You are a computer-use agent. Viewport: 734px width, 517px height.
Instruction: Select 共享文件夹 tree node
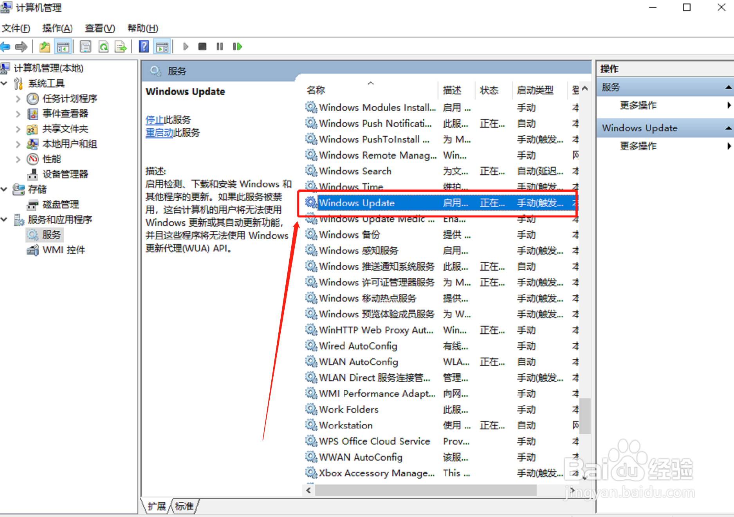coord(65,129)
